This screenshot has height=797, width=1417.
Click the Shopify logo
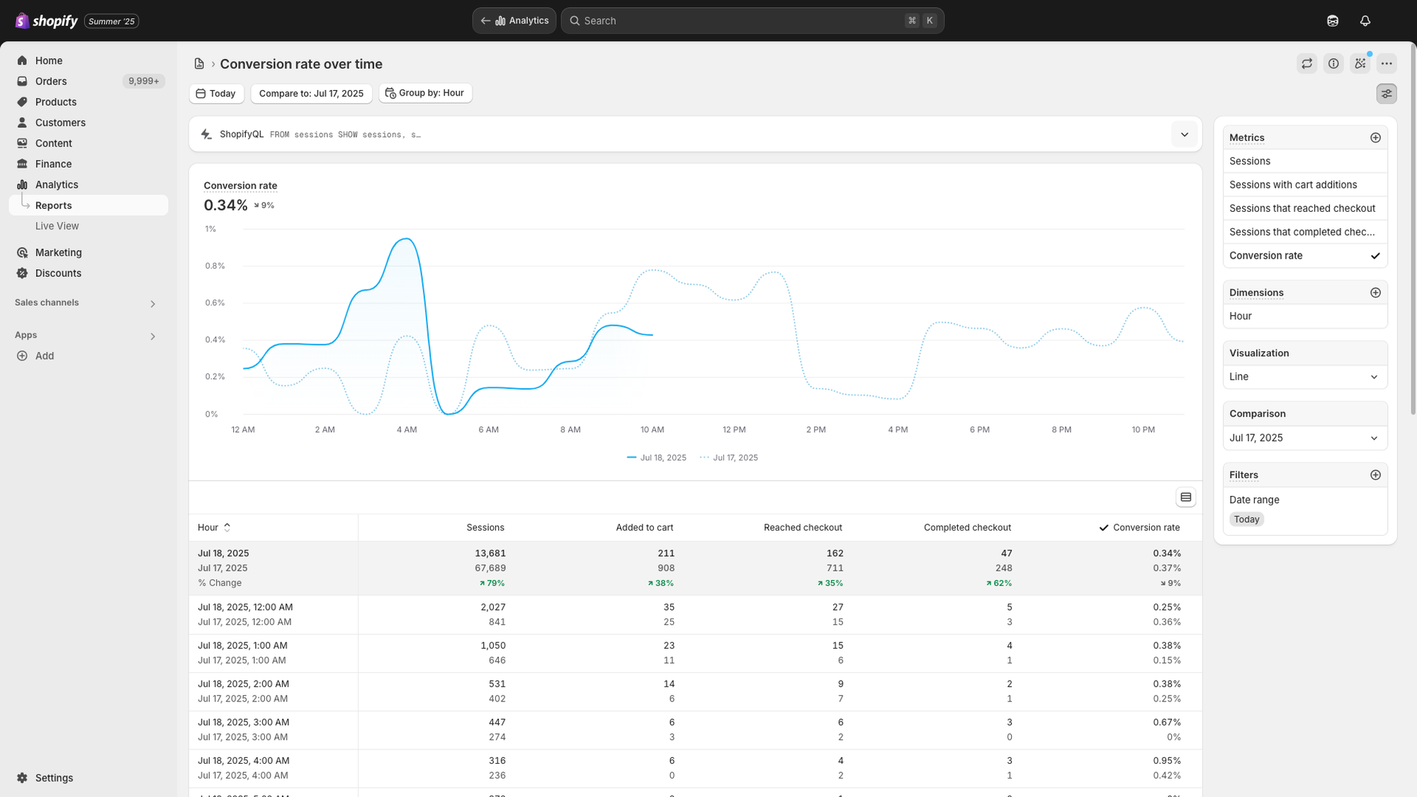[x=46, y=21]
